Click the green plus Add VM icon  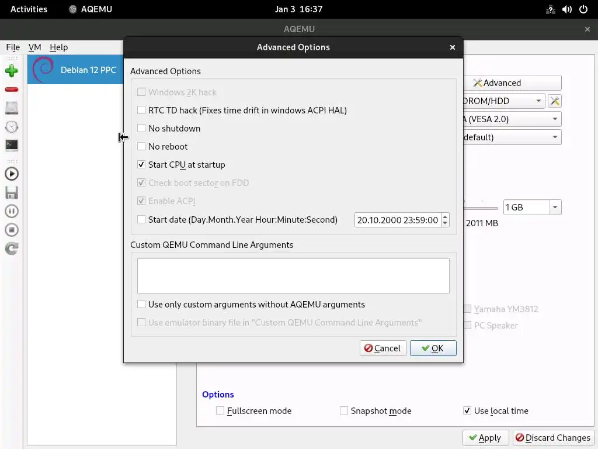tap(12, 71)
